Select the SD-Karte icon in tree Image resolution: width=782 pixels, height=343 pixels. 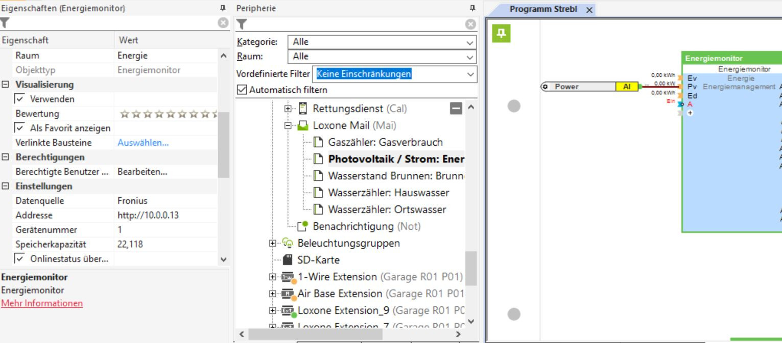[288, 260]
